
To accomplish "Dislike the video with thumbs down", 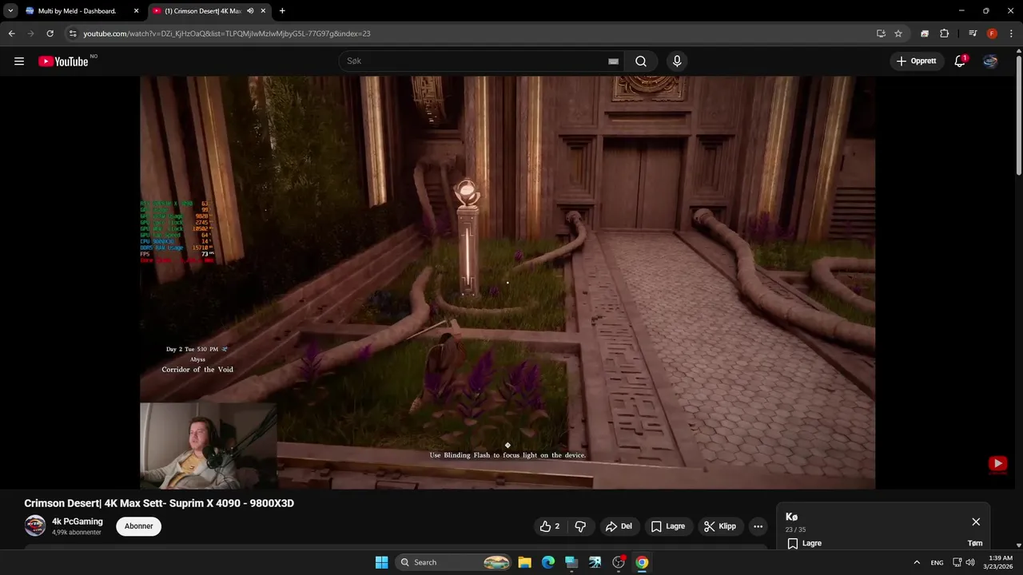I will pos(580,526).
